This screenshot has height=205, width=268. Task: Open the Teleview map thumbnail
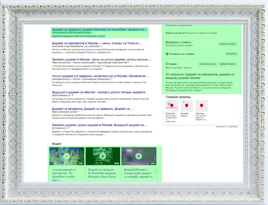pos(201,106)
